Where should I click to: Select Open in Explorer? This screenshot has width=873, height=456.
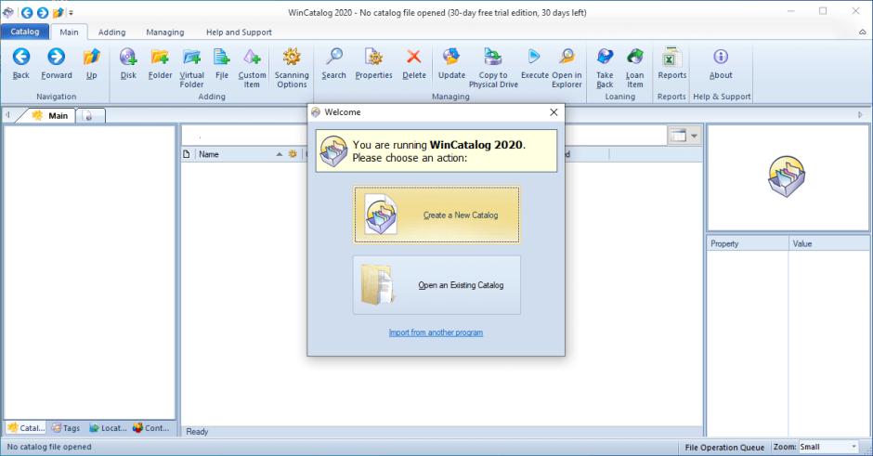coord(567,68)
